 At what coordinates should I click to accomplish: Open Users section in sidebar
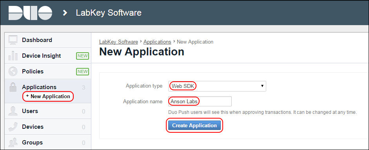pos(48,111)
